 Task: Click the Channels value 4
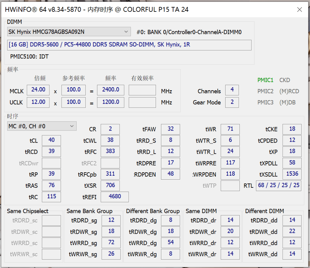pos(232,90)
